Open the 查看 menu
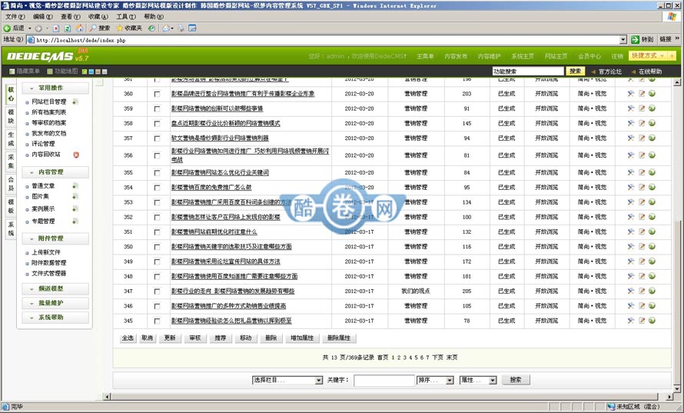This screenshot has height=413, width=684. point(70,17)
